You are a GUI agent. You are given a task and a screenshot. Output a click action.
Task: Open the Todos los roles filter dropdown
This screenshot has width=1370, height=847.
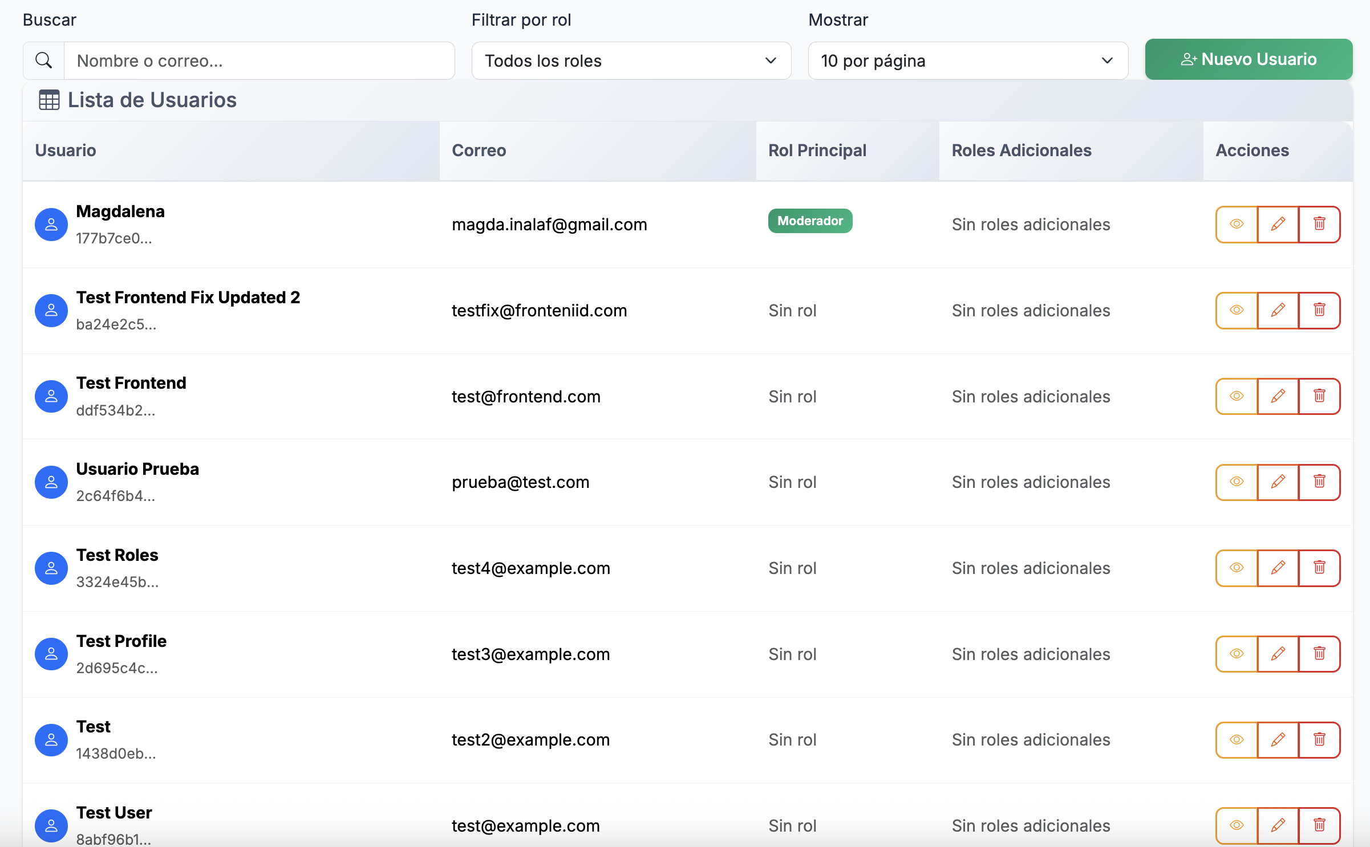[631, 60]
